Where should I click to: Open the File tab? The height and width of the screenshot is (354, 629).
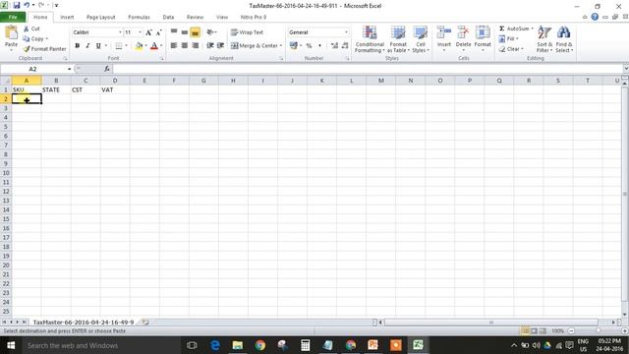[x=13, y=17]
